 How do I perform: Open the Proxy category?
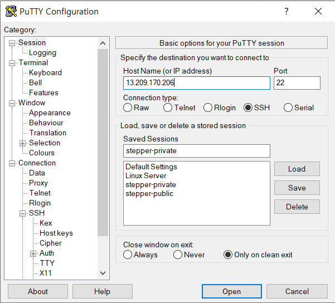[x=38, y=183]
